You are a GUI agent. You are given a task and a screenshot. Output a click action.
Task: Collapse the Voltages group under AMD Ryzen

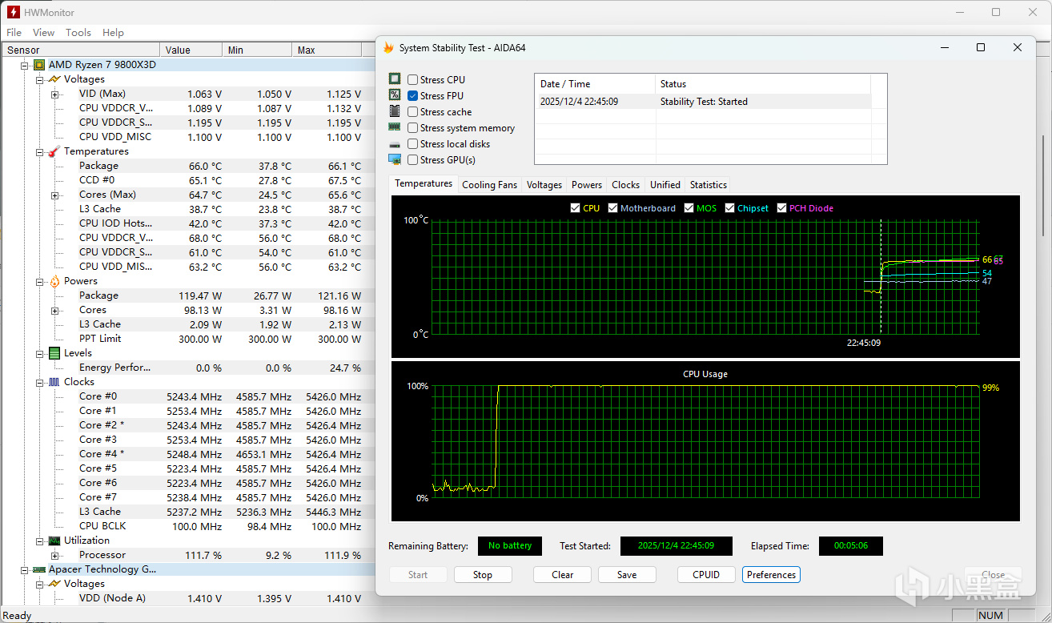(x=39, y=79)
